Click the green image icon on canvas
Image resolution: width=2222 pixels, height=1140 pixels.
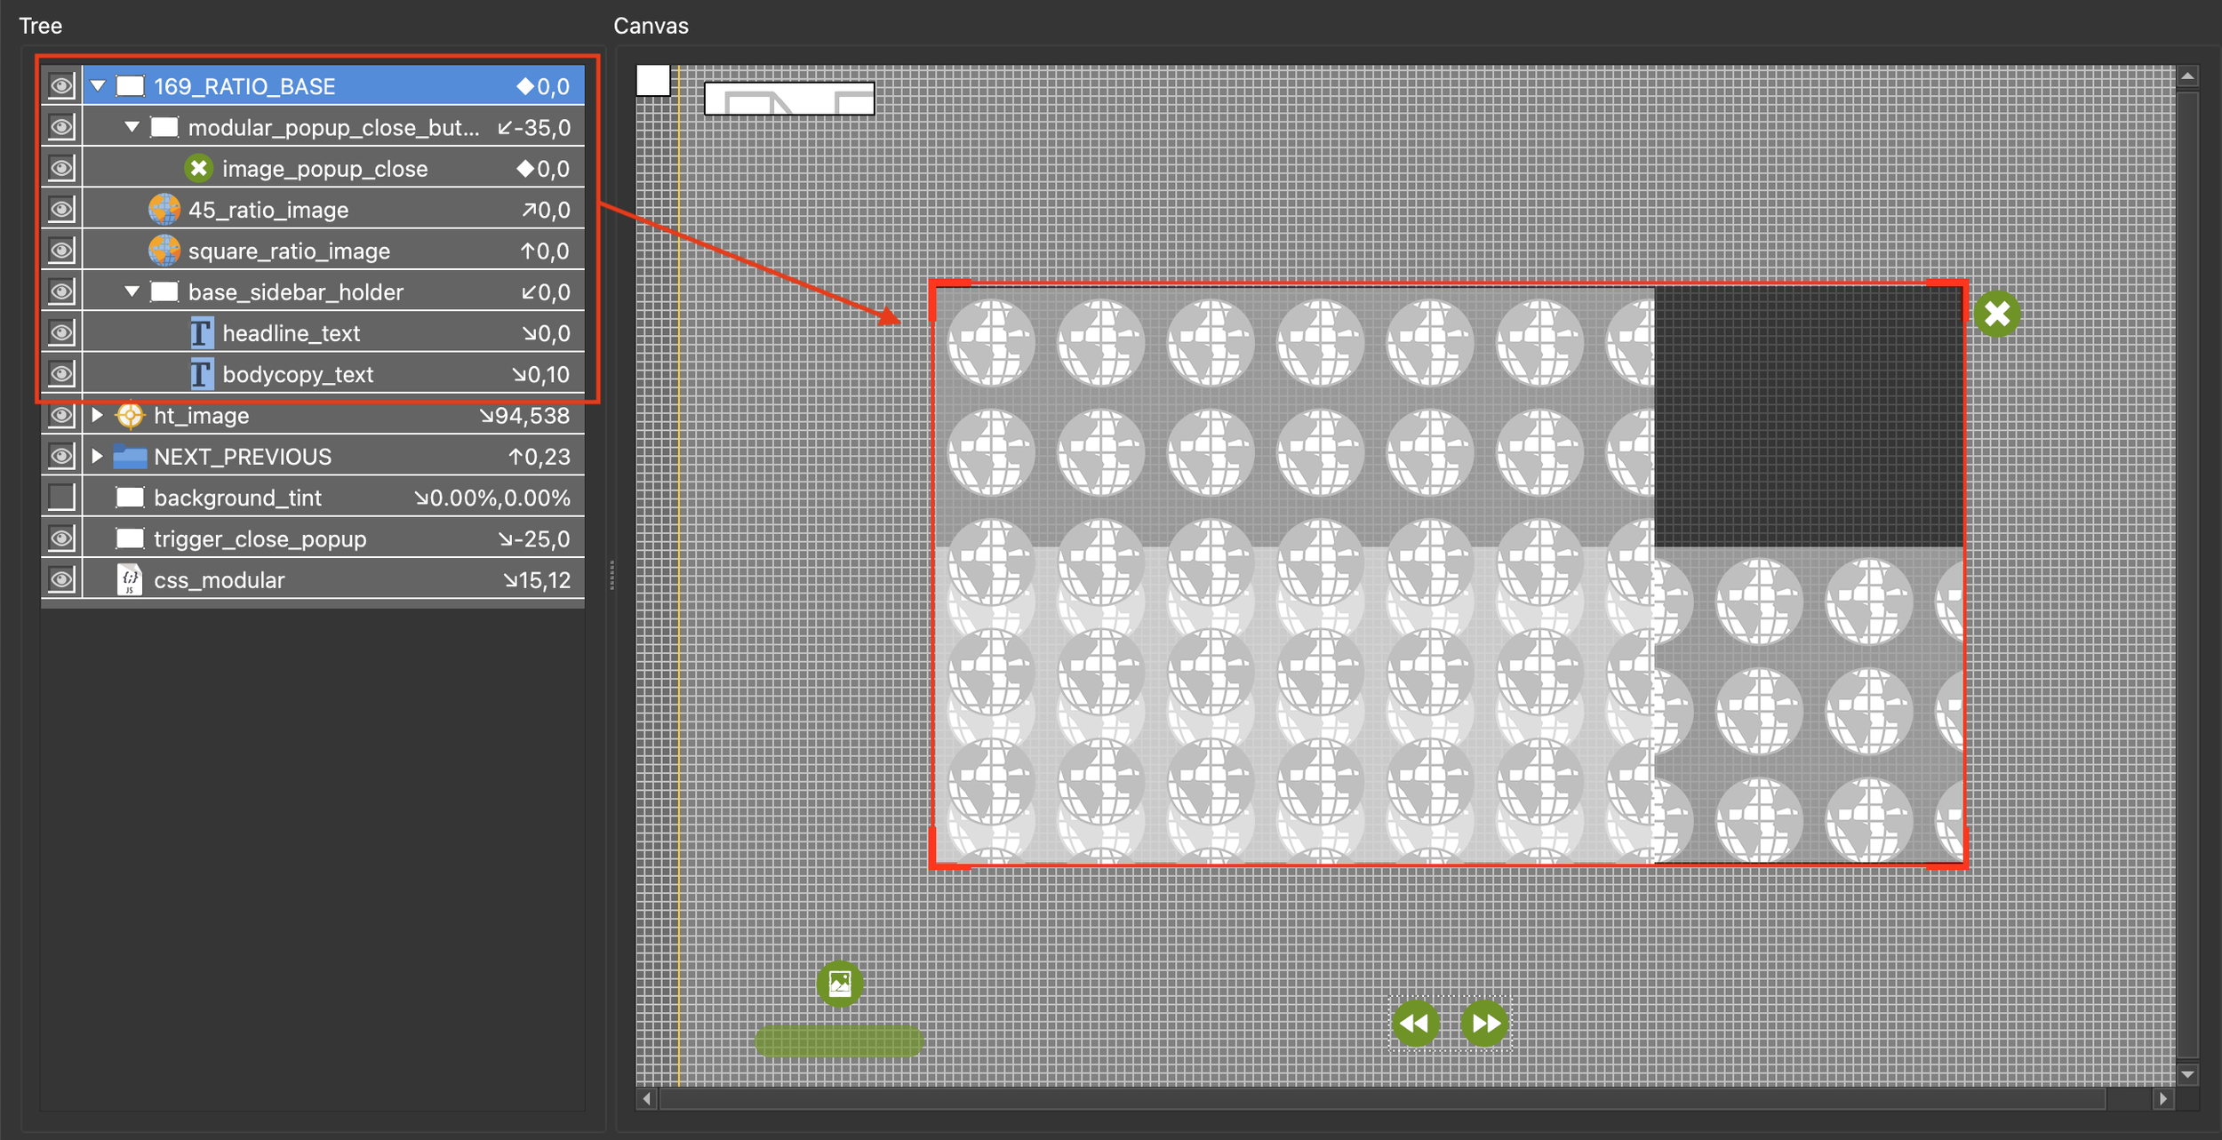click(839, 984)
